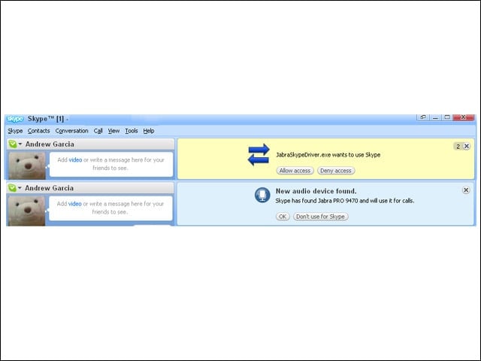Minimize the Skype window
The image size is (481, 361).
click(x=435, y=117)
